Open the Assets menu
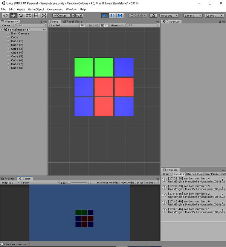 pyautogui.click(x=21, y=9)
